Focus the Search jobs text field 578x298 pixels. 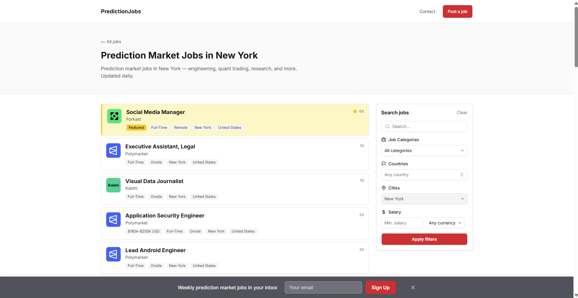[x=424, y=126]
